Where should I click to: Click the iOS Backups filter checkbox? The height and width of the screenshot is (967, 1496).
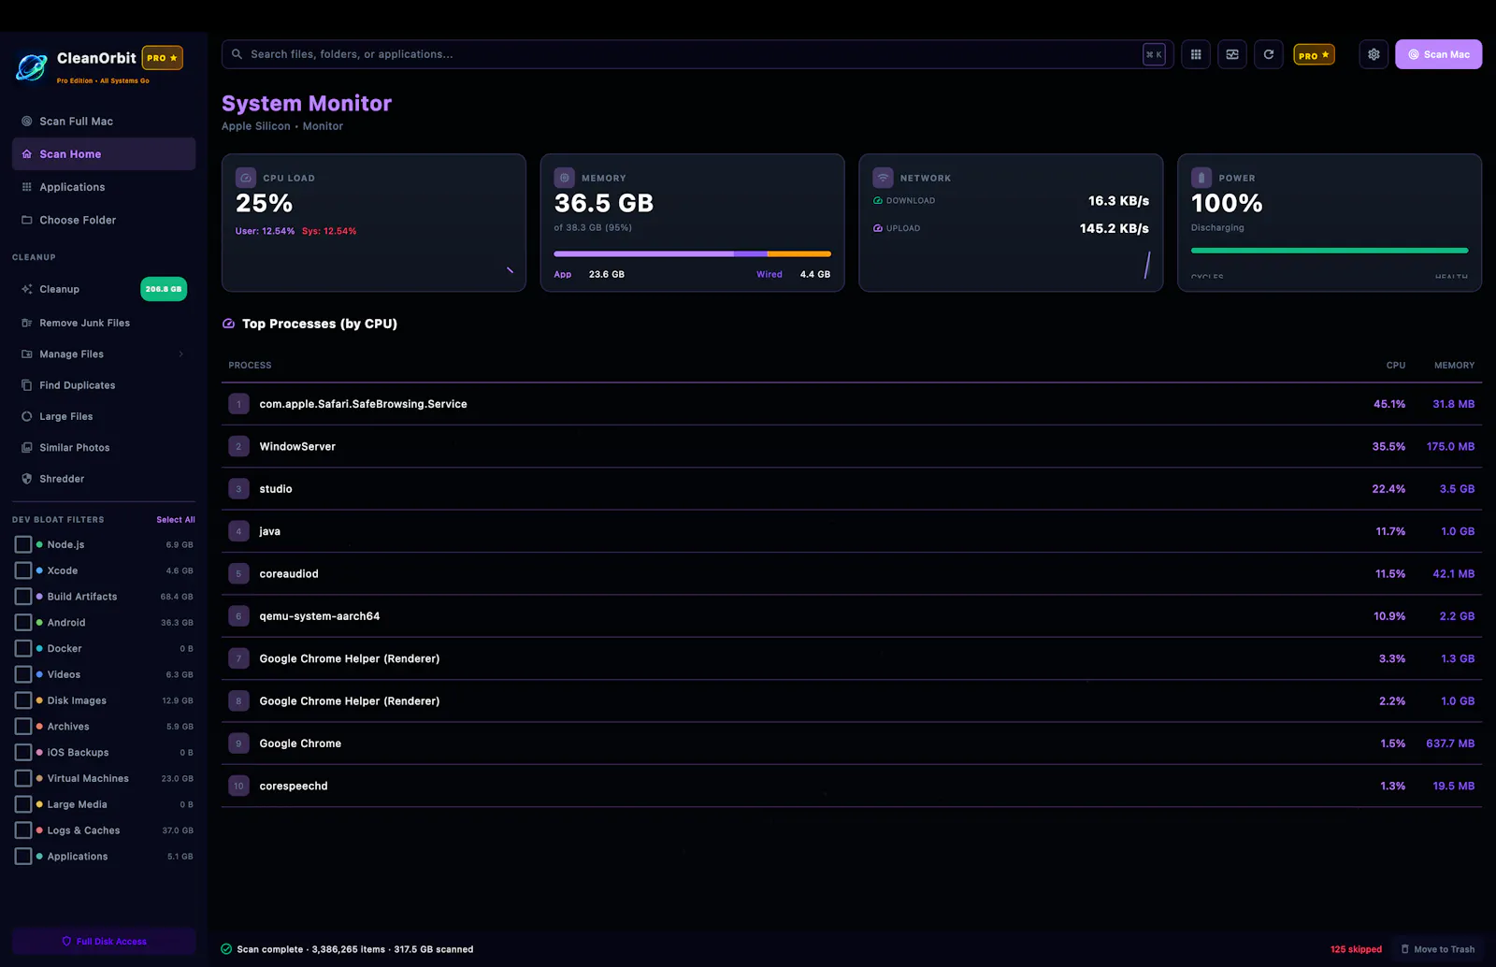(23, 752)
